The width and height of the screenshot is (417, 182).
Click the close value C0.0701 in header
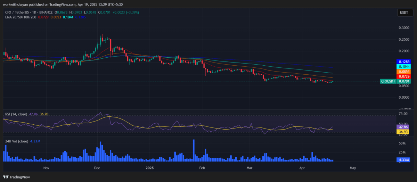(104, 13)
